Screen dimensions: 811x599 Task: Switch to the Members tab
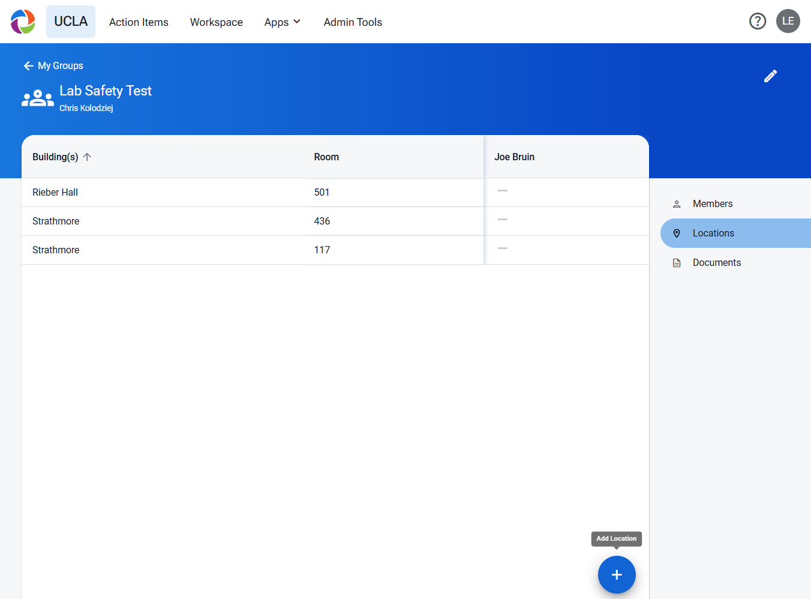pos(735,204)
